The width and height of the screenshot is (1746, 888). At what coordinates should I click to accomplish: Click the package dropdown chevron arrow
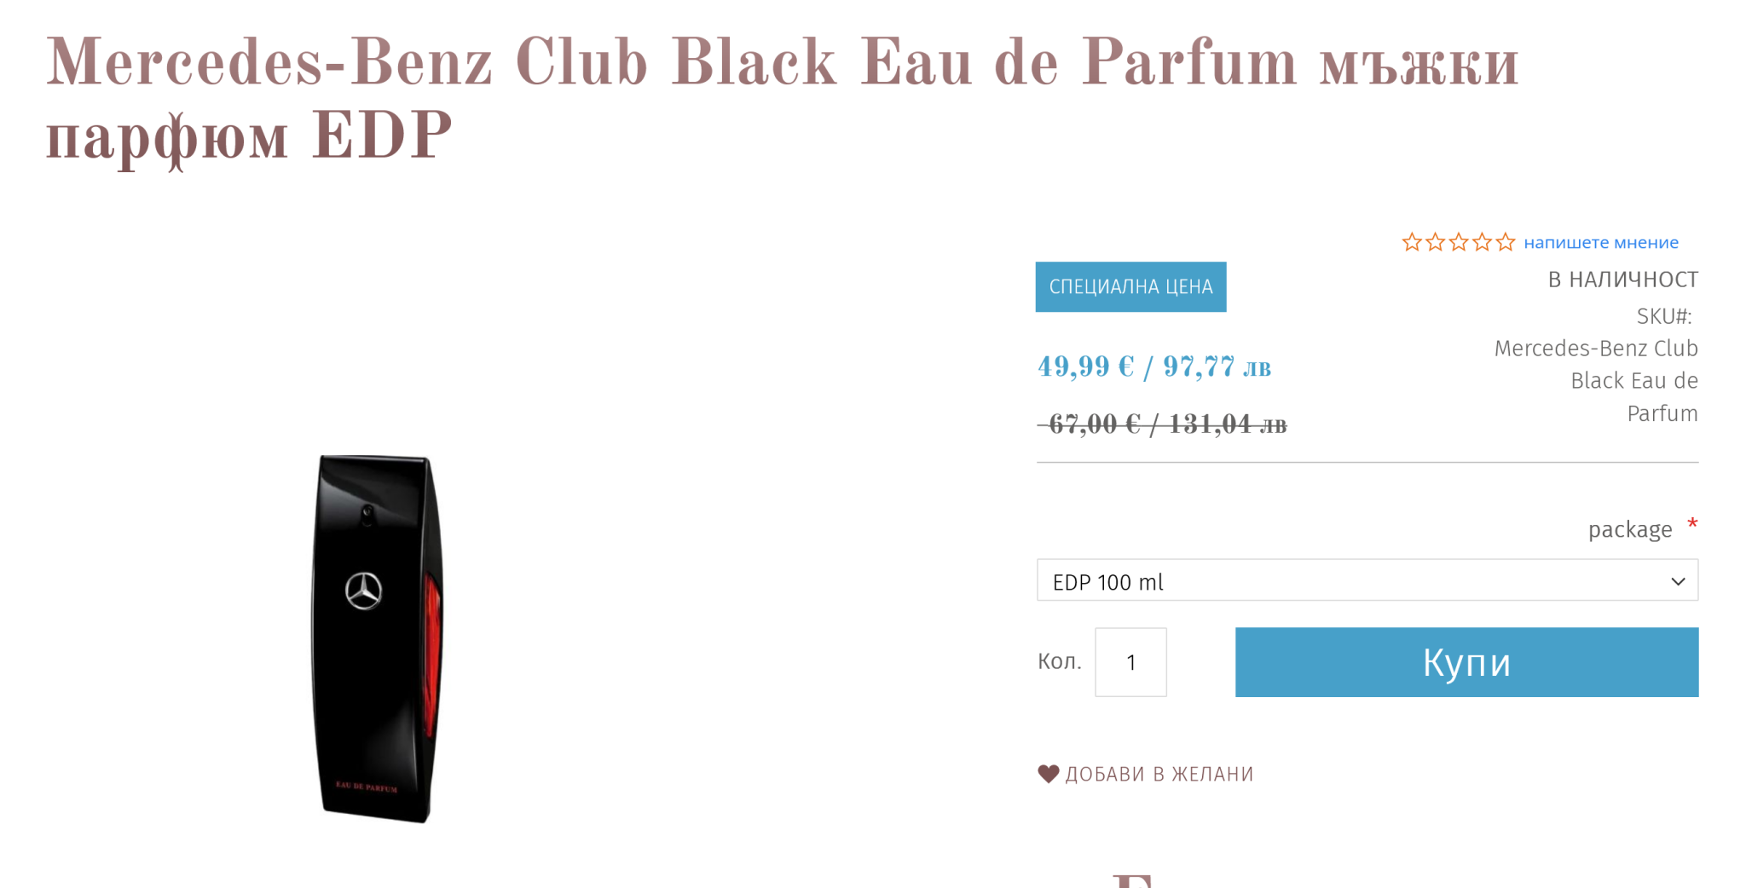click(1678, 581)
